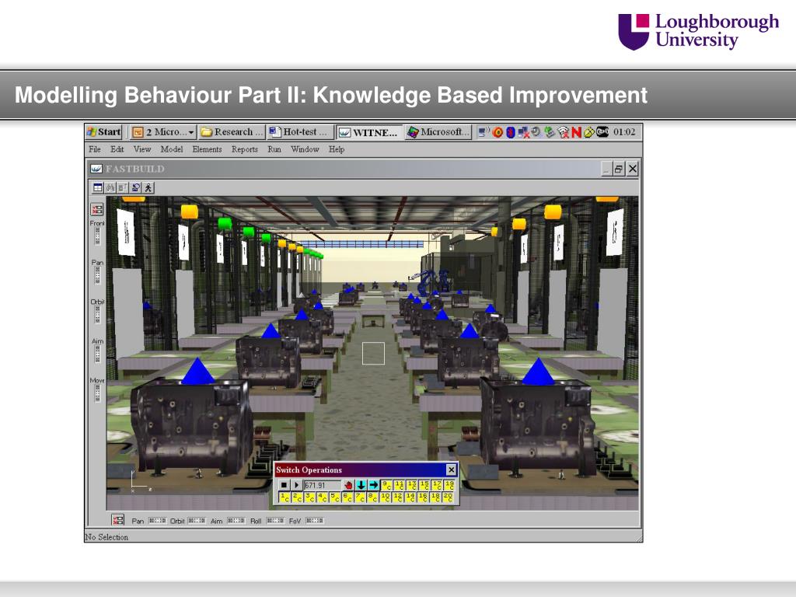796x597 pixels.
Task: Toggle switch 4C in Switch Operations
Action: [323, 497]
